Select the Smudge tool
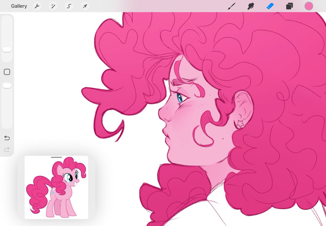326x226 pixels. [251, 6]
